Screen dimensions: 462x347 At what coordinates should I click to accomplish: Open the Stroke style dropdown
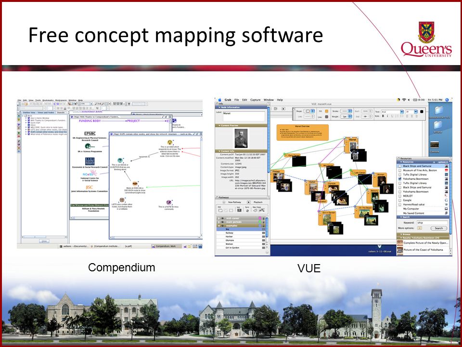click(346, 111)
